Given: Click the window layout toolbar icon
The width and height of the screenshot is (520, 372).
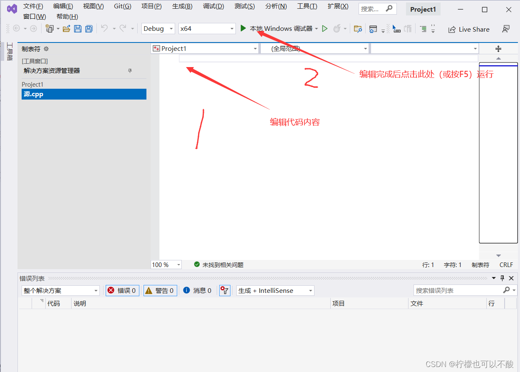Looking at the screenshot, I should click(x=373, y=29).
